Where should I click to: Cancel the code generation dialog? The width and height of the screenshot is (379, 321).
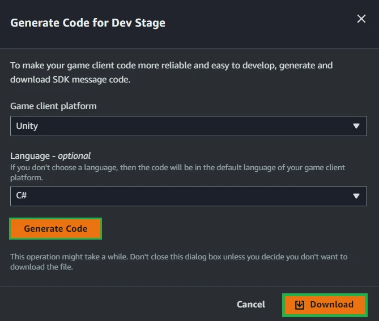click(x=250, y=305)
